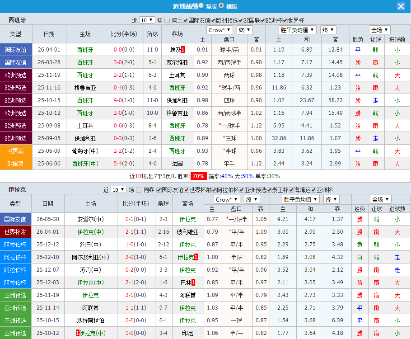Click 欧国联 tag on 25-06-09 row
The width and height of the screenshot is (411, 339).
coord(16,151)
